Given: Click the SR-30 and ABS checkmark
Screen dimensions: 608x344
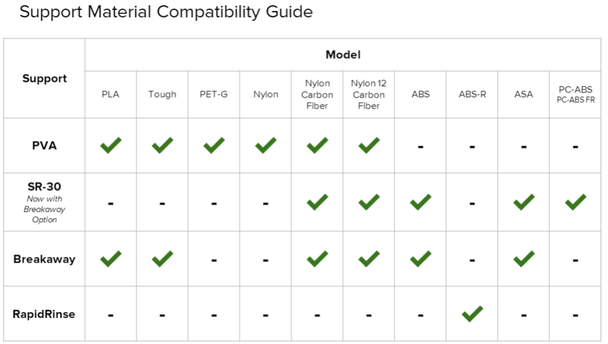Looking at the screenshot, I should click(x=420, y=202).
